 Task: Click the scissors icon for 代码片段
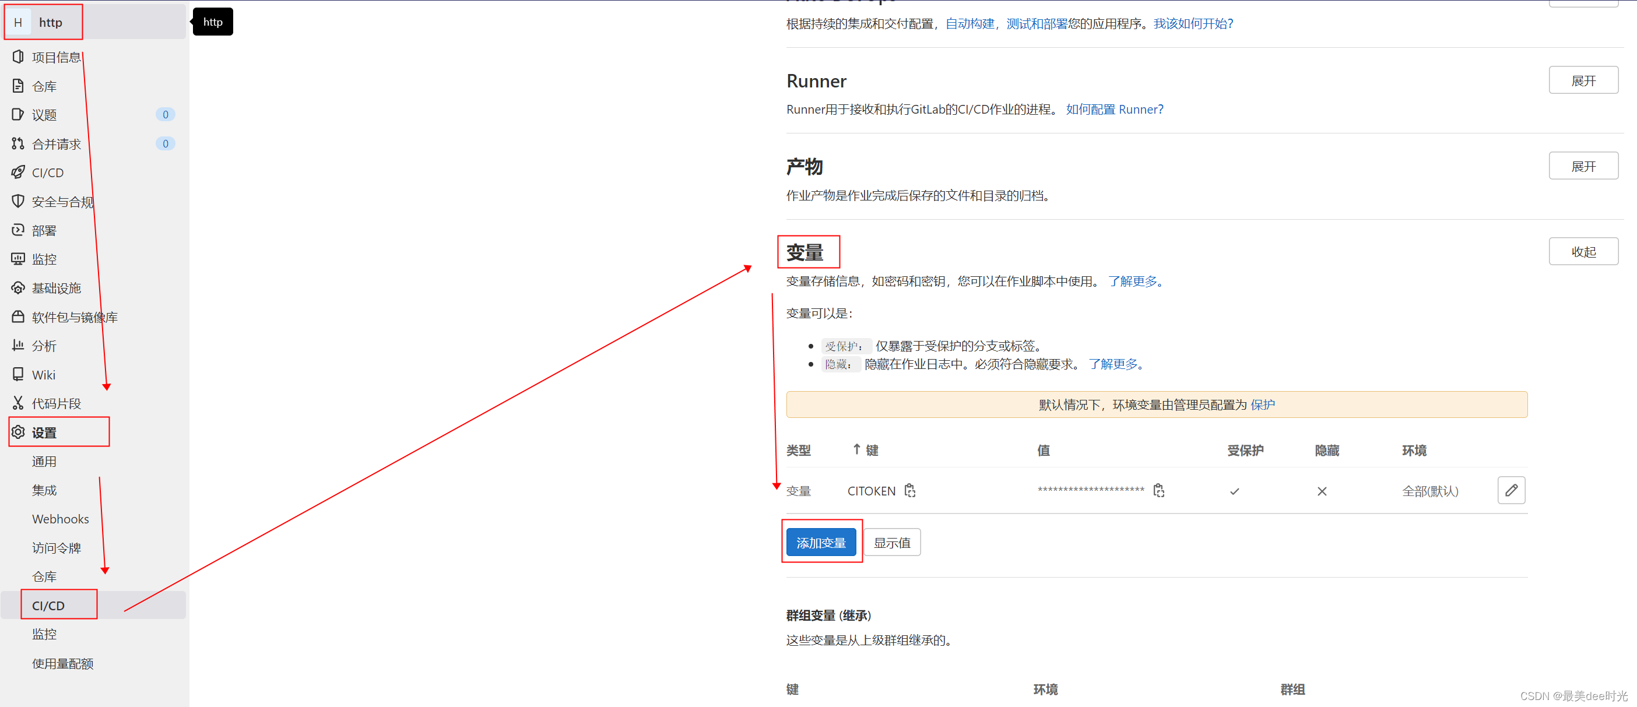click(18, 403)
